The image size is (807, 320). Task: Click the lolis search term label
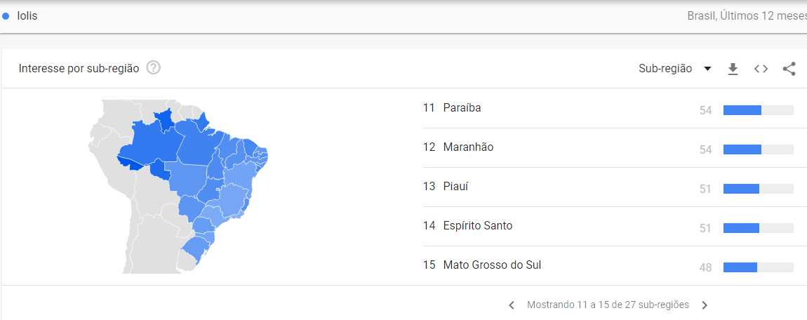point(27,16)
